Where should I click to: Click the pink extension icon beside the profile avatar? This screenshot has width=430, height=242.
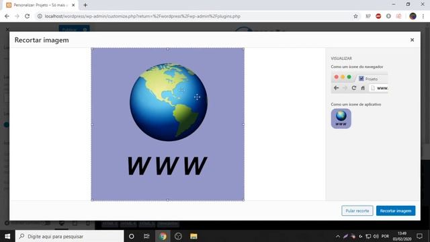point(398,16)
